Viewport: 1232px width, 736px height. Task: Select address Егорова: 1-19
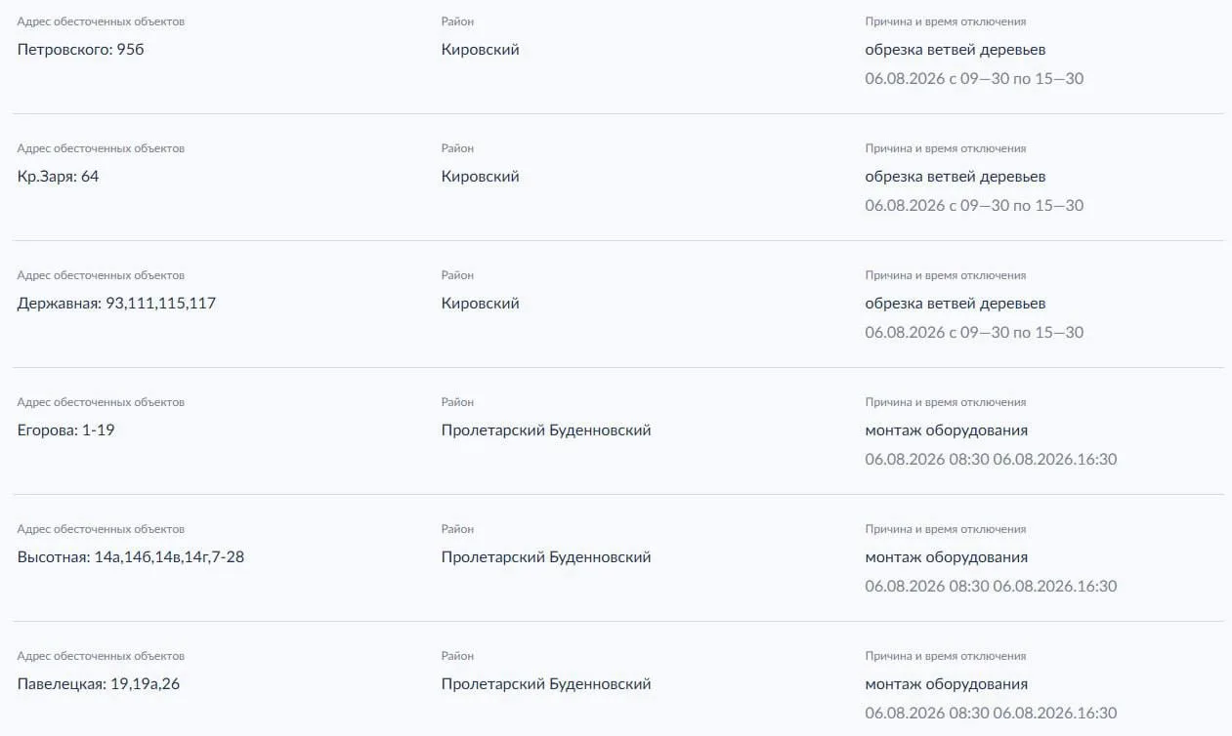click(x=65, y=430)
